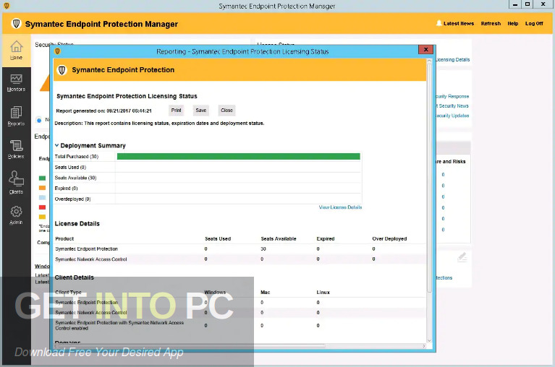Maximize the main Symantec manager window
The width and height of the screenshot is (555, 367).
(528, 4)
